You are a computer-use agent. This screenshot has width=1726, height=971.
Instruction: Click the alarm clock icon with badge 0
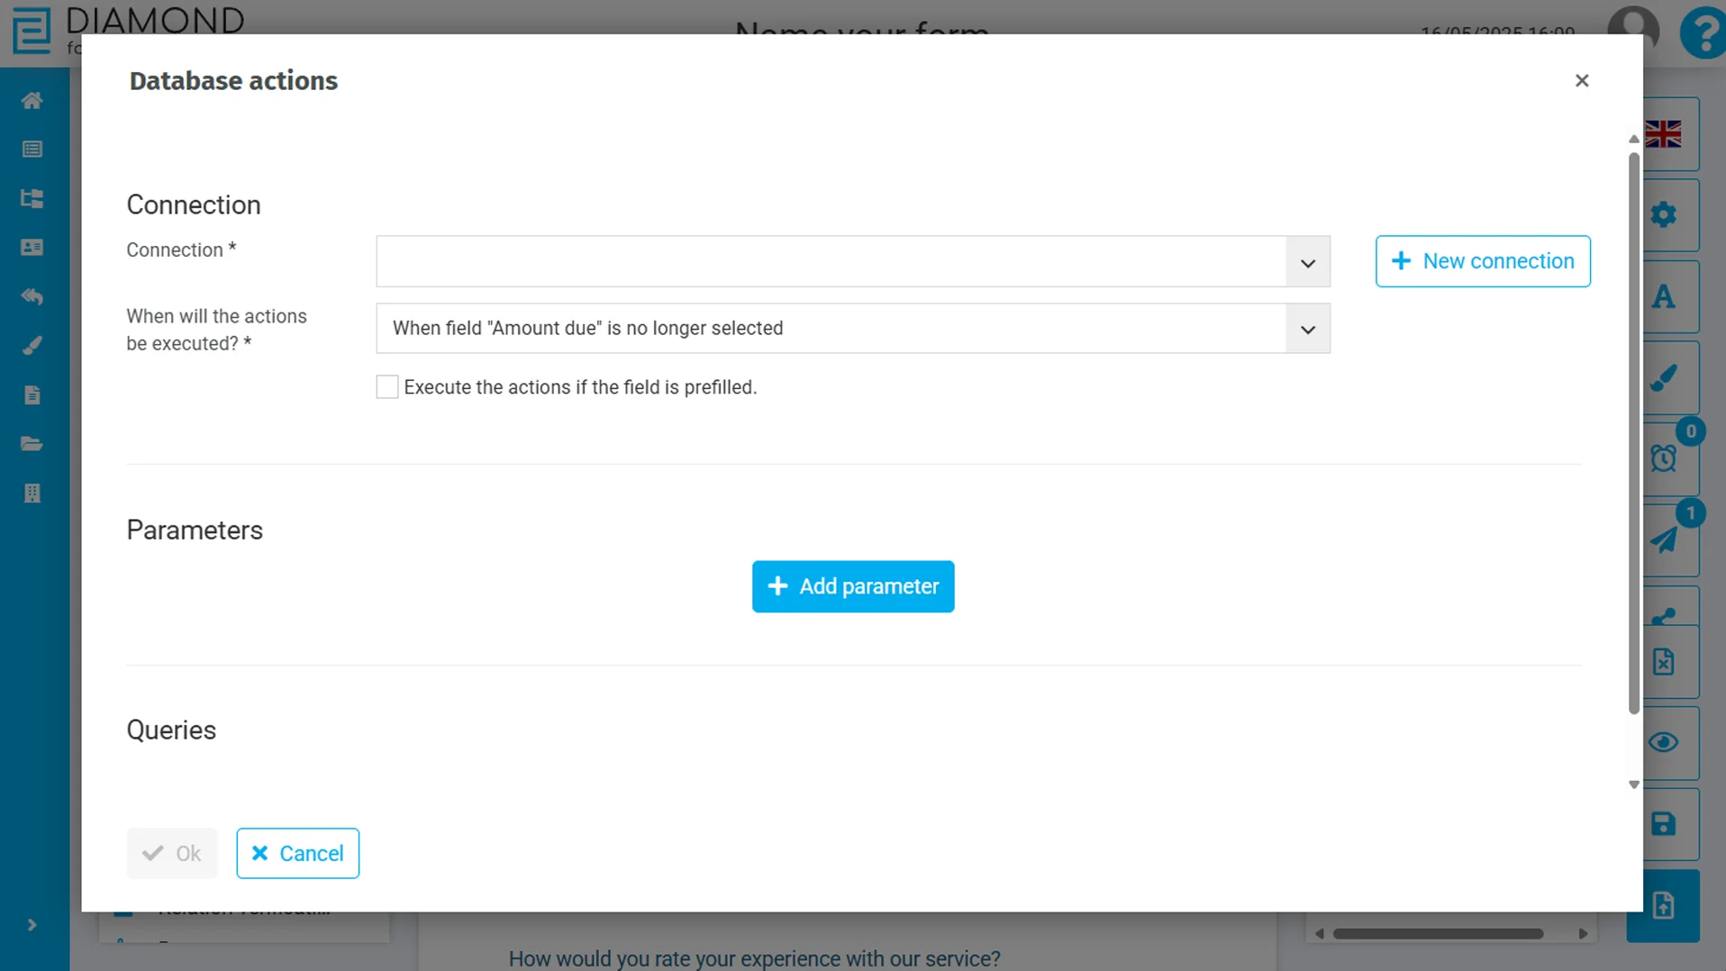(1663, 458)
